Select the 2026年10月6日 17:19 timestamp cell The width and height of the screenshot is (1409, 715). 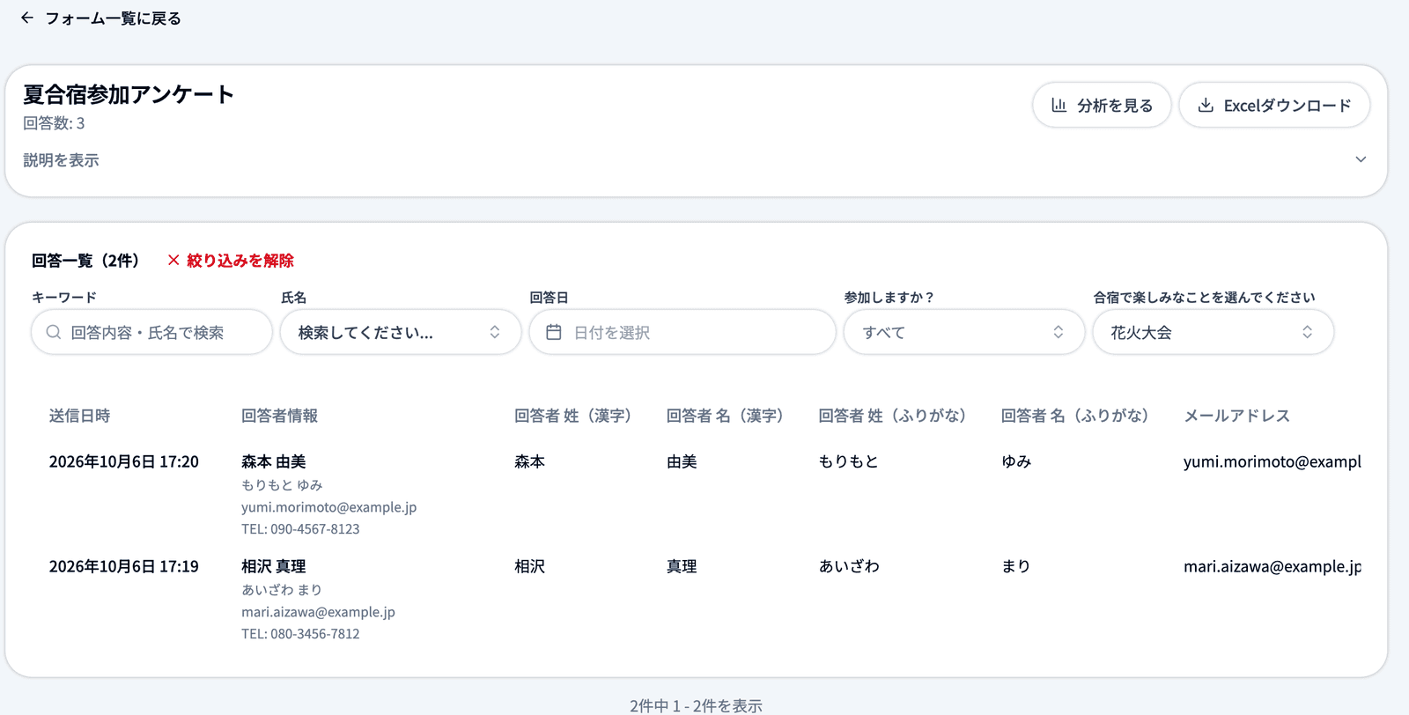coord(124,566)
